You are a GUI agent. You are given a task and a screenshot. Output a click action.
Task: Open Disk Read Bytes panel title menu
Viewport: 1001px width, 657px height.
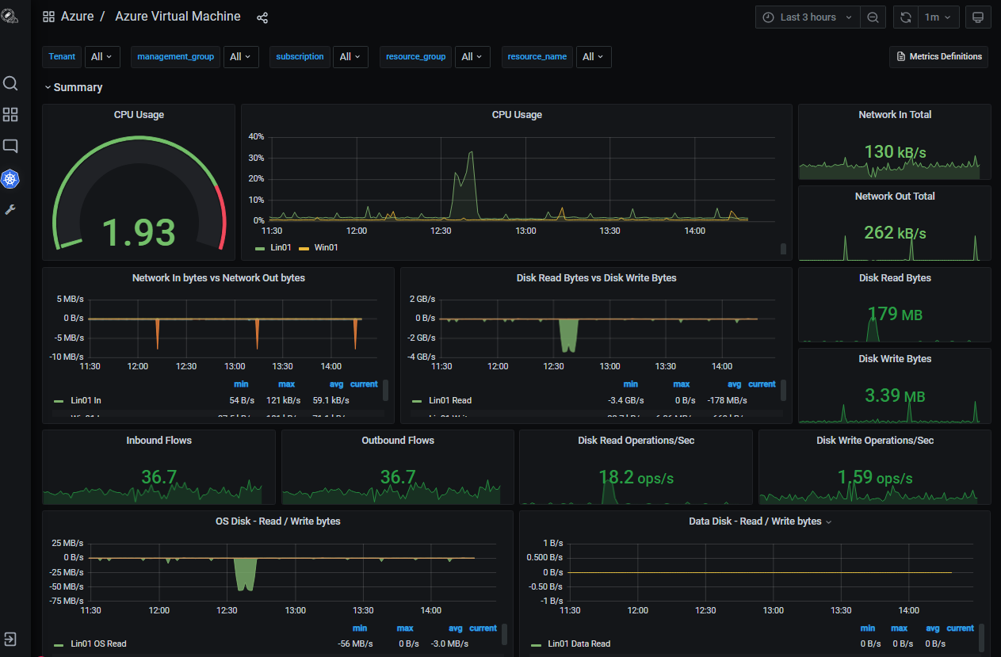[895, 278]
